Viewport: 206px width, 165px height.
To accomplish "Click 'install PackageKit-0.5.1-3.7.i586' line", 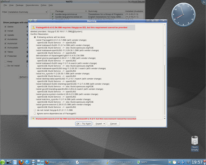I will point(61,40).
